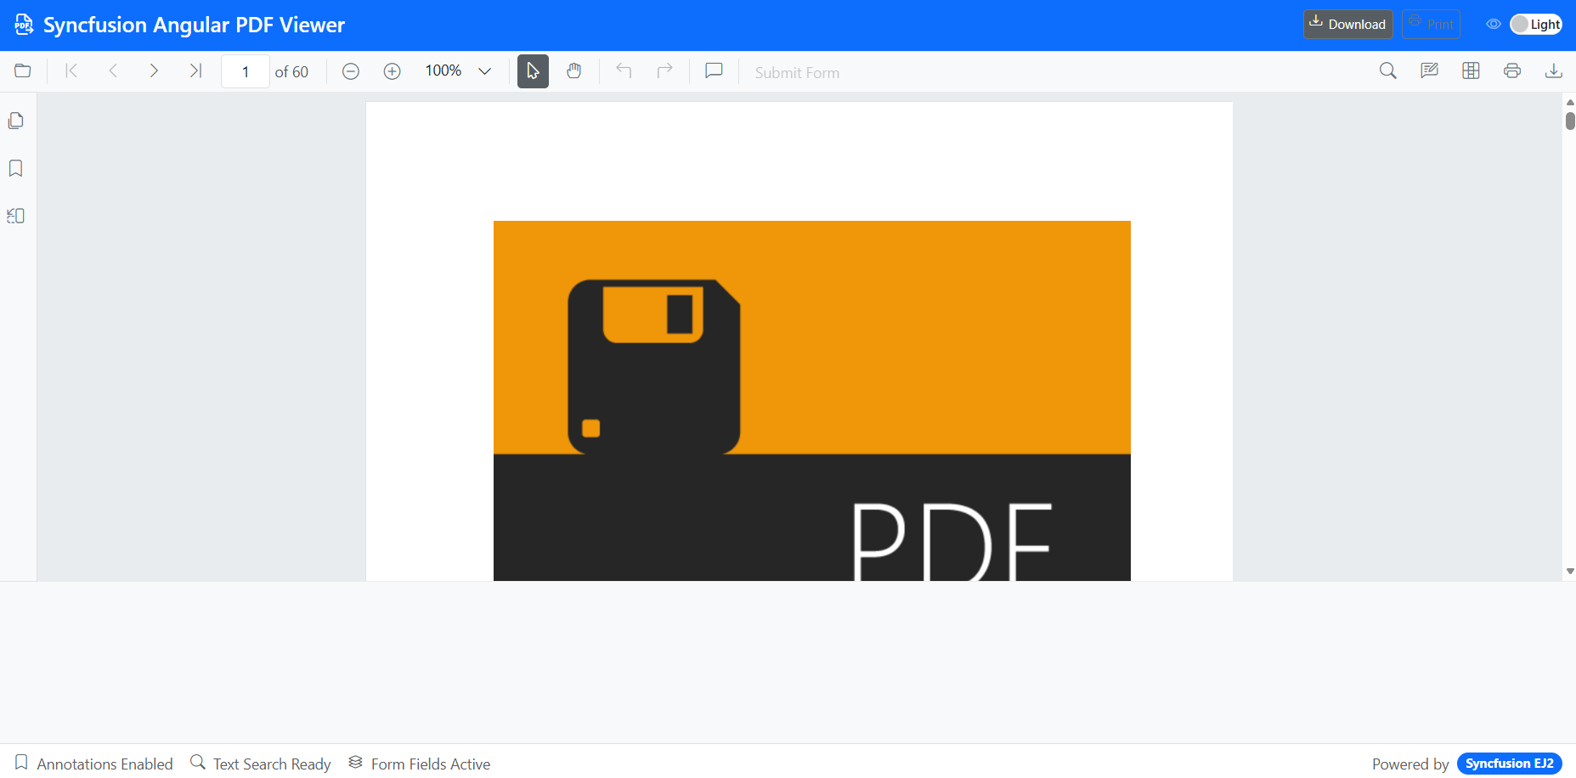The image size is (1576, 778).
Task: Click the Form Fields Active status text
Action: 431,764
